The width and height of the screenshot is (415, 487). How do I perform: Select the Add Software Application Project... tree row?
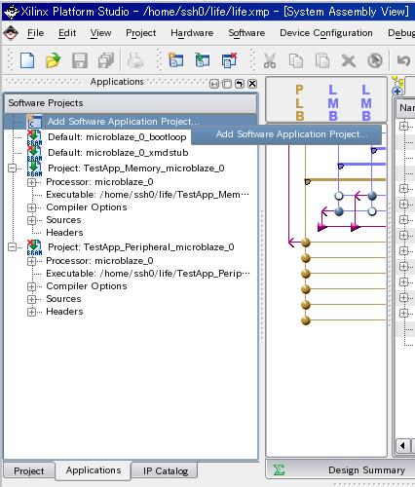[131, 122]
